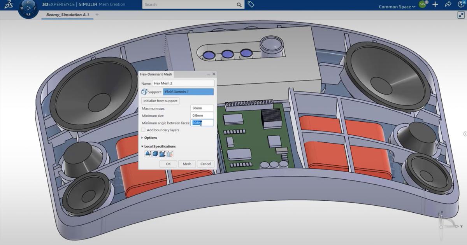Click the Mesh button to generate mesh

[x=186, y=164]
